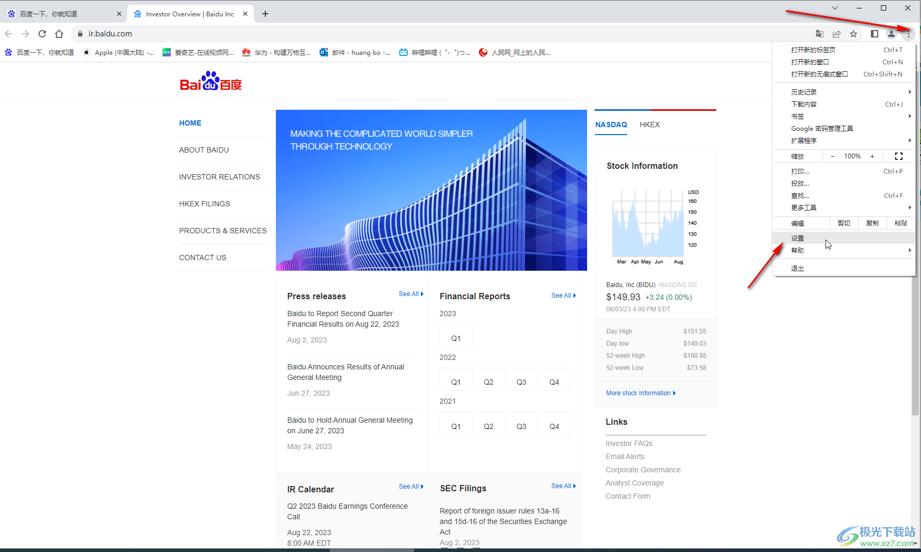Open the side panel icon

[875, 34]
